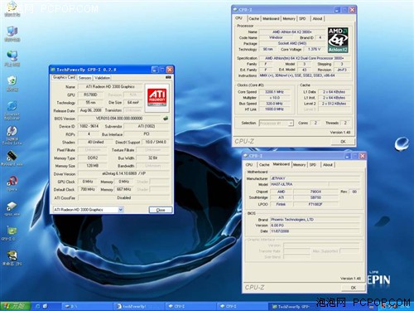
Task: Click the 128 MB Memory Size field
Action: [93, 166]
